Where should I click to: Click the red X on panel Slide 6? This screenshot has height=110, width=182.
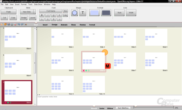point(5,103)
